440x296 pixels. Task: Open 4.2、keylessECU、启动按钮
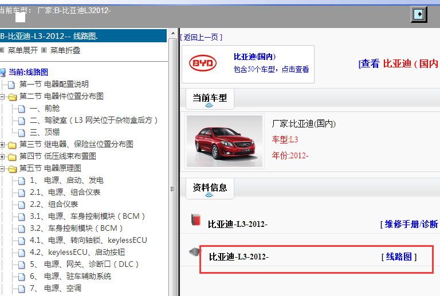[x=77, y=253]
